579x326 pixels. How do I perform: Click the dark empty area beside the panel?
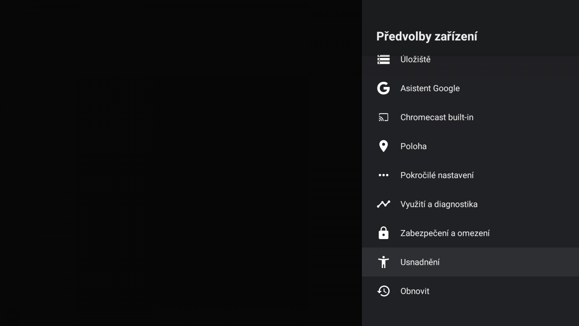click(x=181, y=163)
